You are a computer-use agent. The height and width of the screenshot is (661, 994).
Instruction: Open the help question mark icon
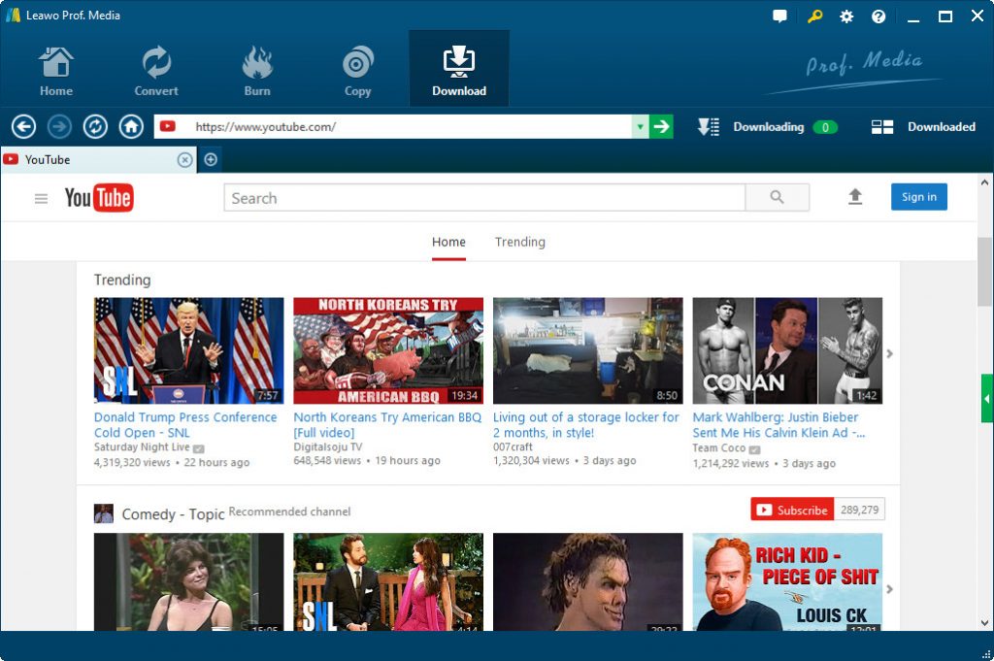[878, 17]
